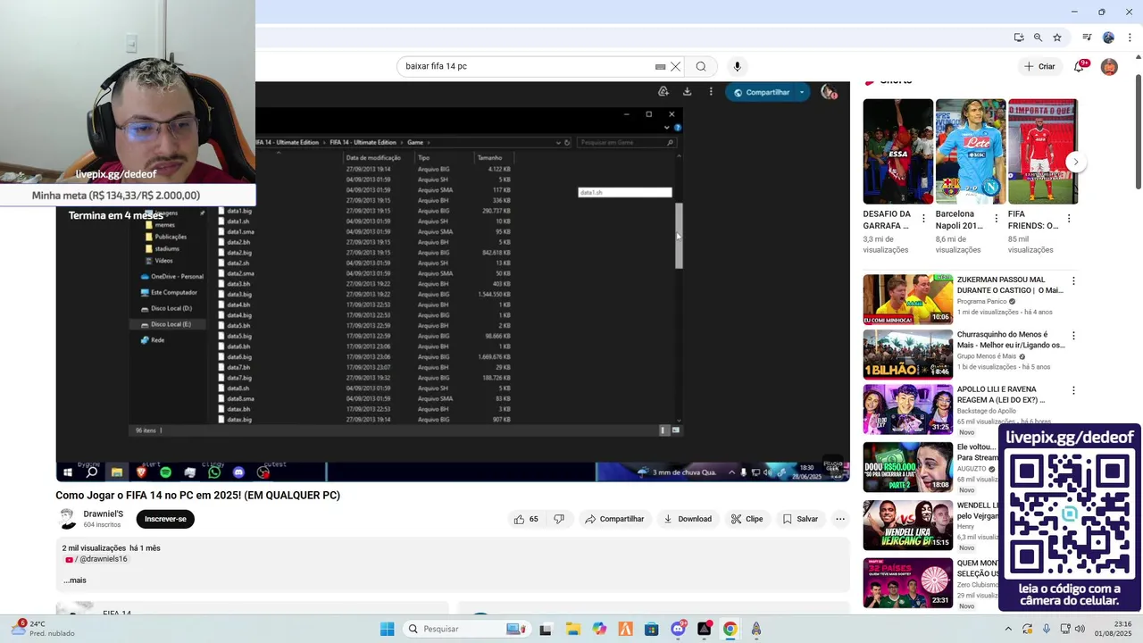Open options for Churrasquinho do Menos é Mais
This screenshot has width=1143, height=643.
(x=1073, y=336)
